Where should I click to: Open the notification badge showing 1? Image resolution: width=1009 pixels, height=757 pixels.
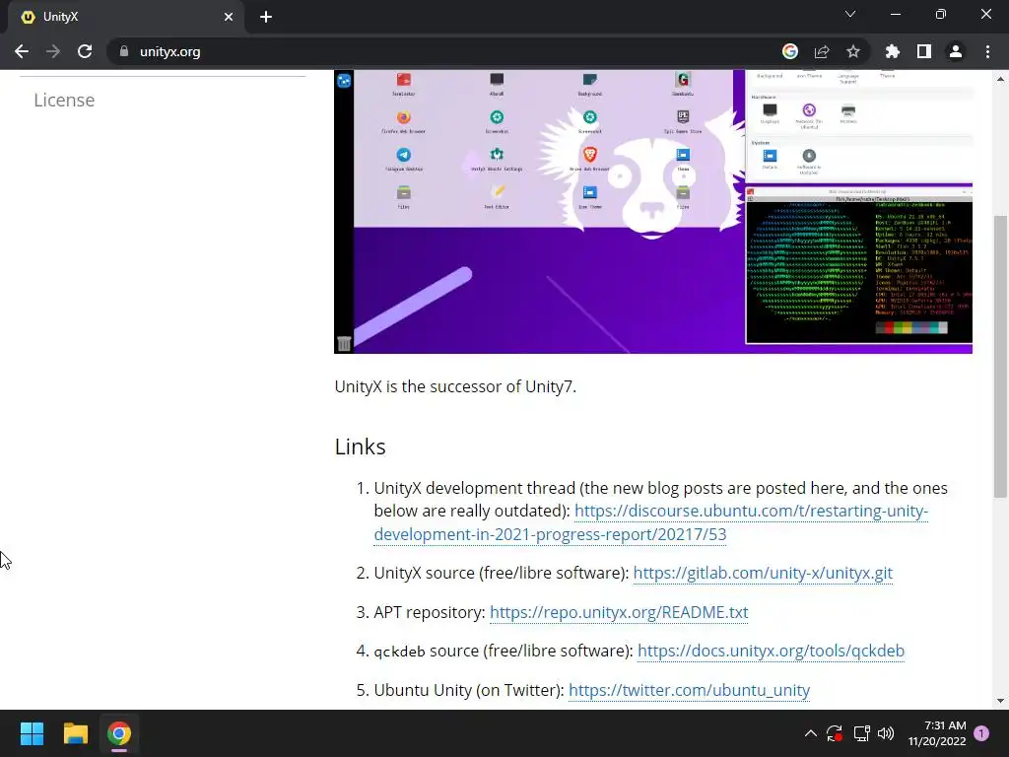click(x=981, y=733)
